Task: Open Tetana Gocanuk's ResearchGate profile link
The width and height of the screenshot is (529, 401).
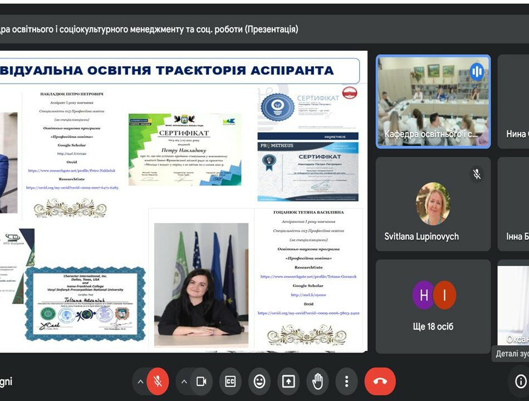Action: 308,276
